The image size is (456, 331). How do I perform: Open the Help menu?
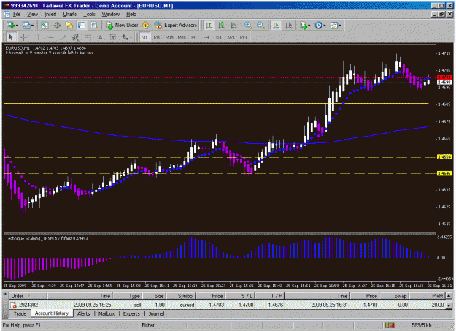click(x=131, y=14)
